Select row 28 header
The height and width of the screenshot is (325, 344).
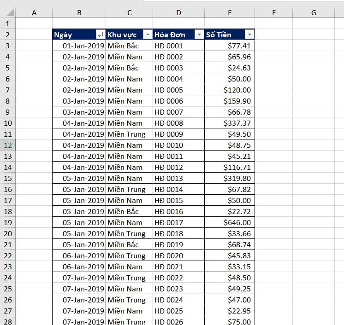click(x=8, y=321)
